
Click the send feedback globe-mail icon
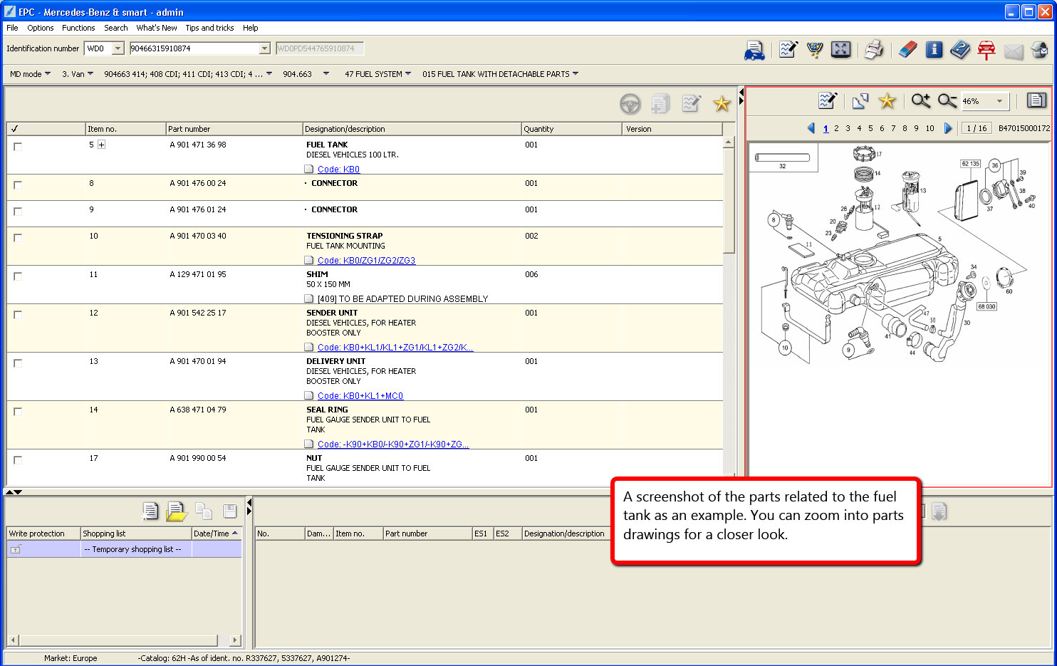tap(1039, 49)
